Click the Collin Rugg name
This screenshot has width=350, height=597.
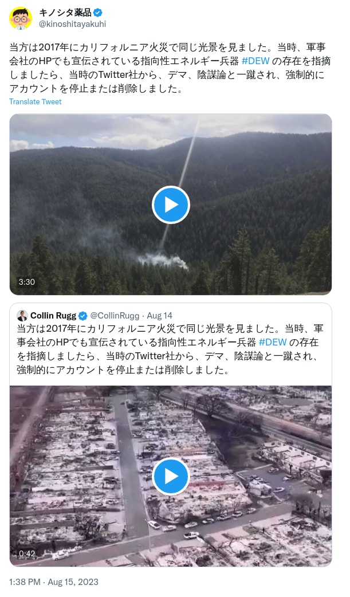point(53,316)
